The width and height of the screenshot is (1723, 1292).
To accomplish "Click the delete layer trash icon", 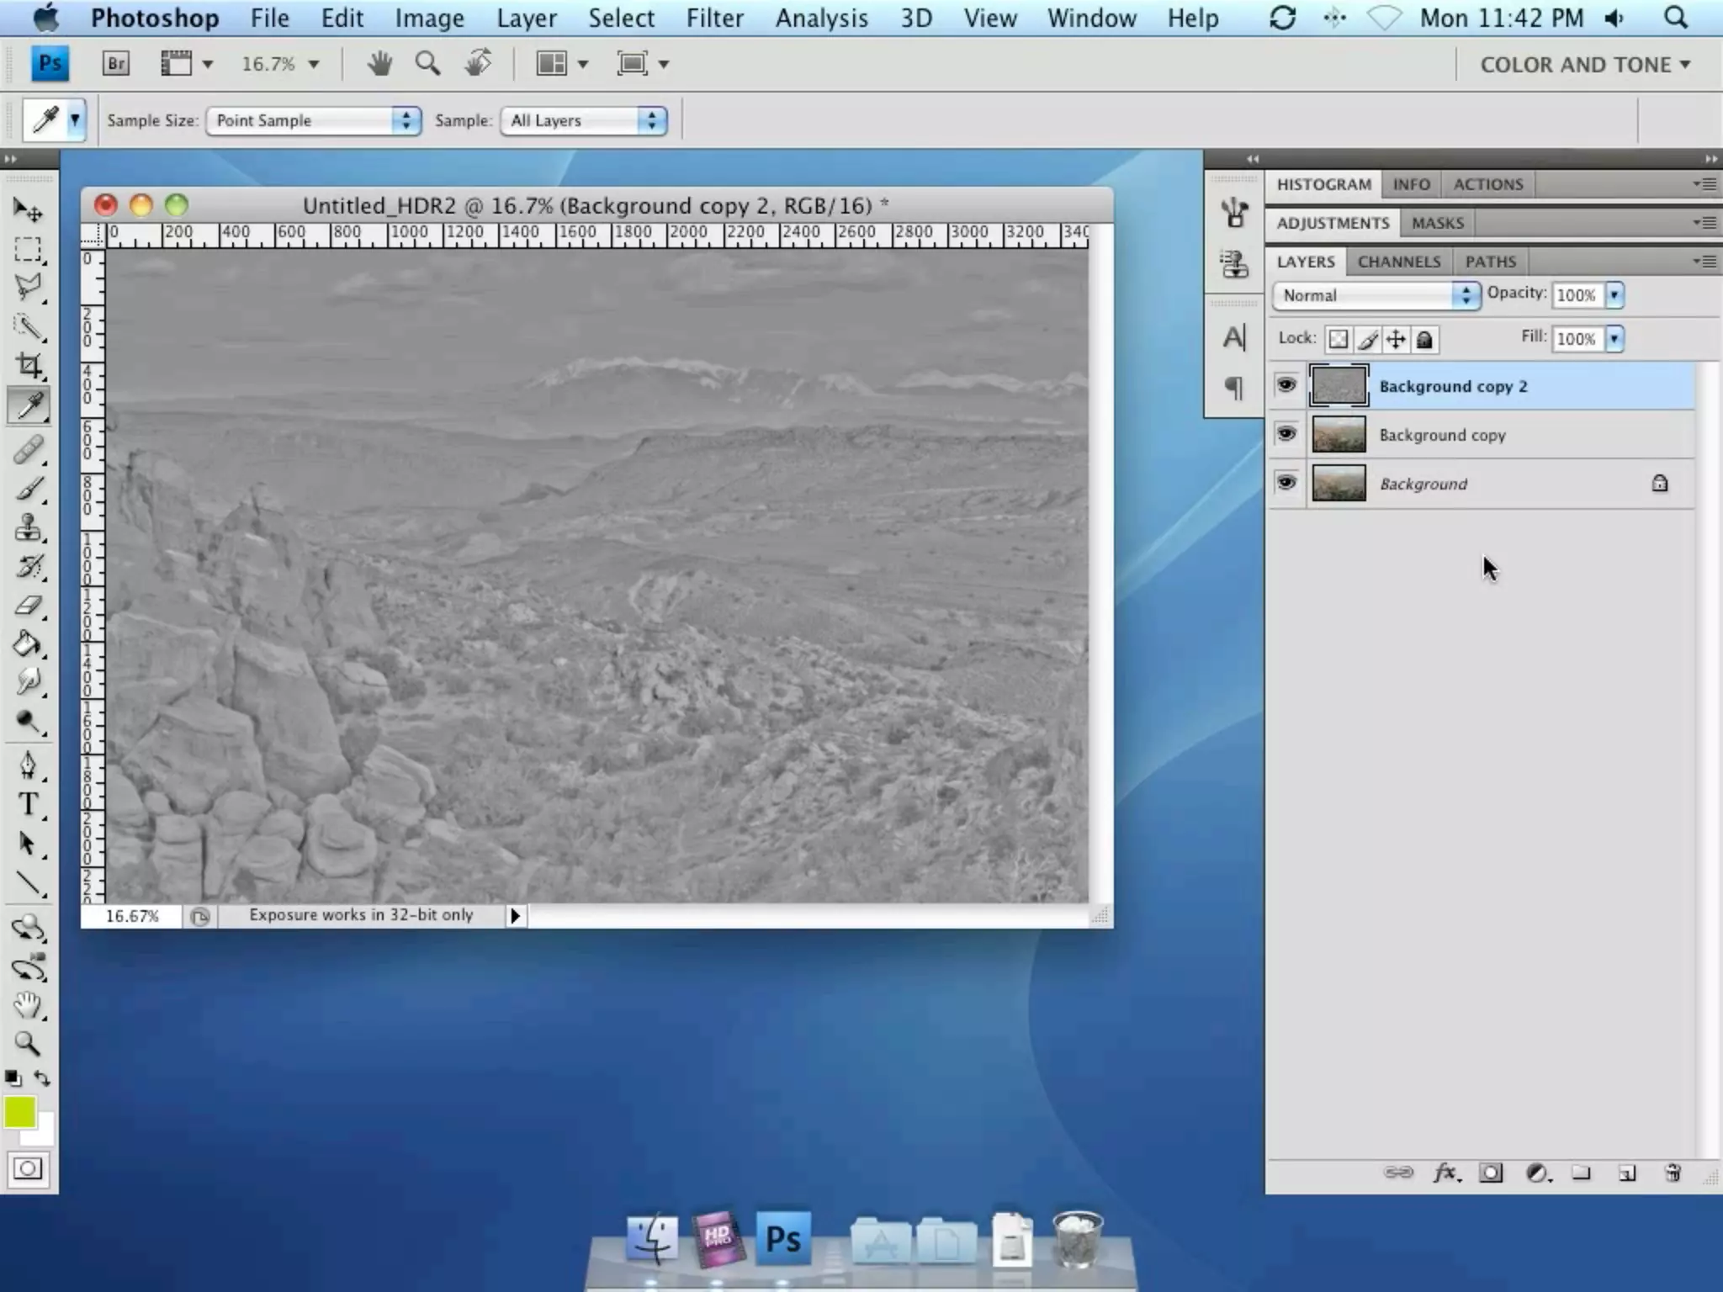I will pos(1673,1173).
